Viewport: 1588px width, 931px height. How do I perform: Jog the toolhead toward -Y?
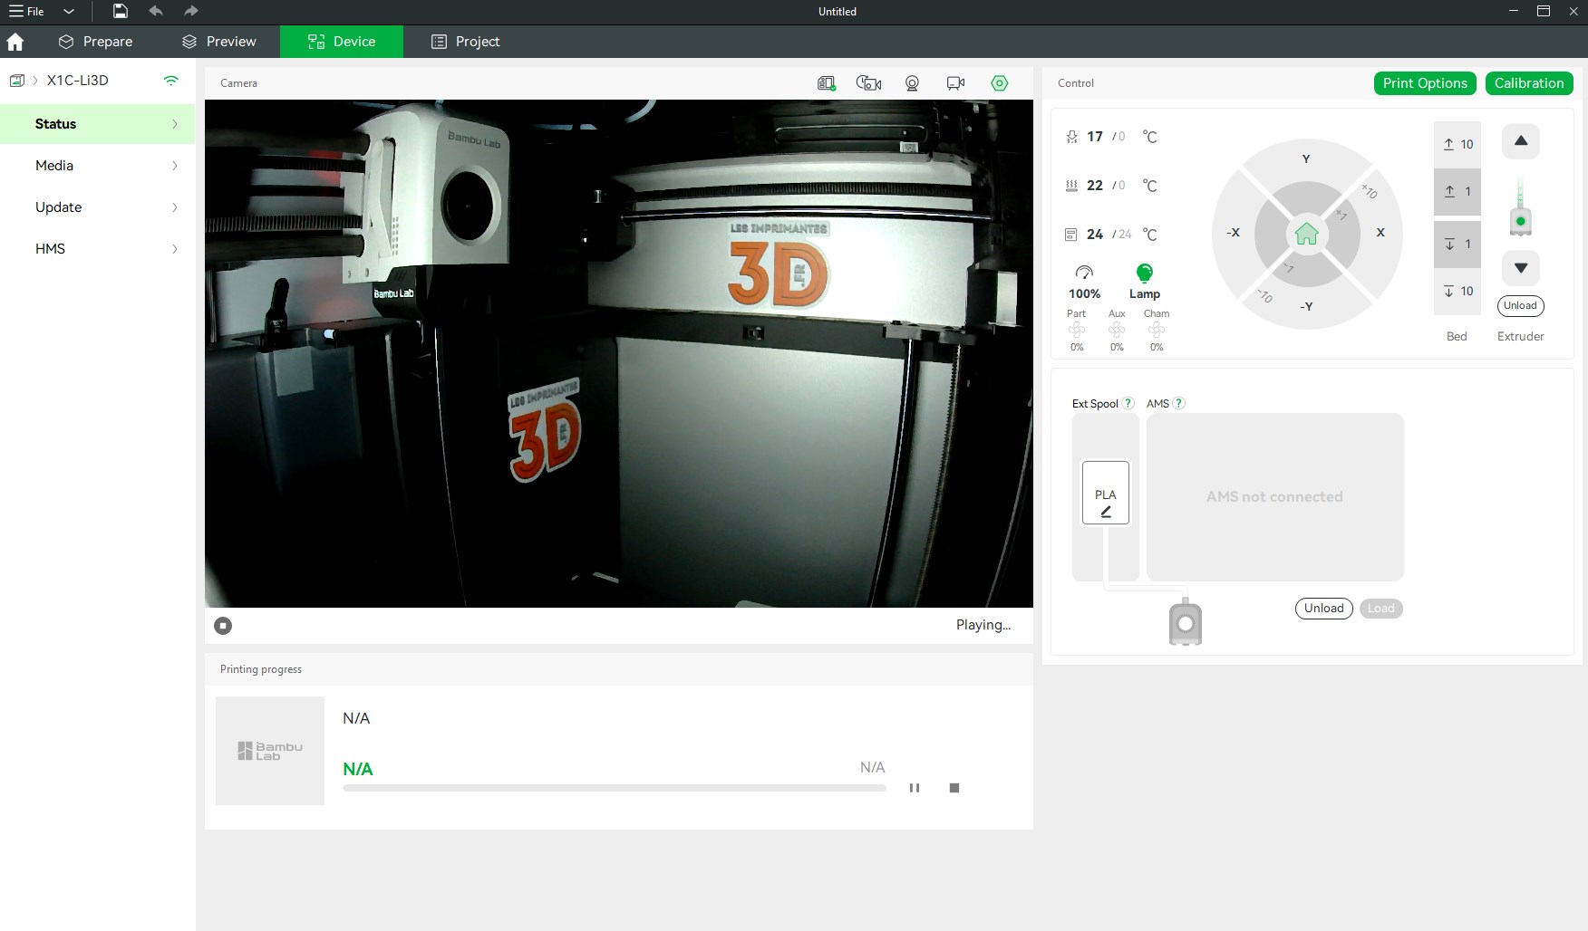pos(1306,306)
